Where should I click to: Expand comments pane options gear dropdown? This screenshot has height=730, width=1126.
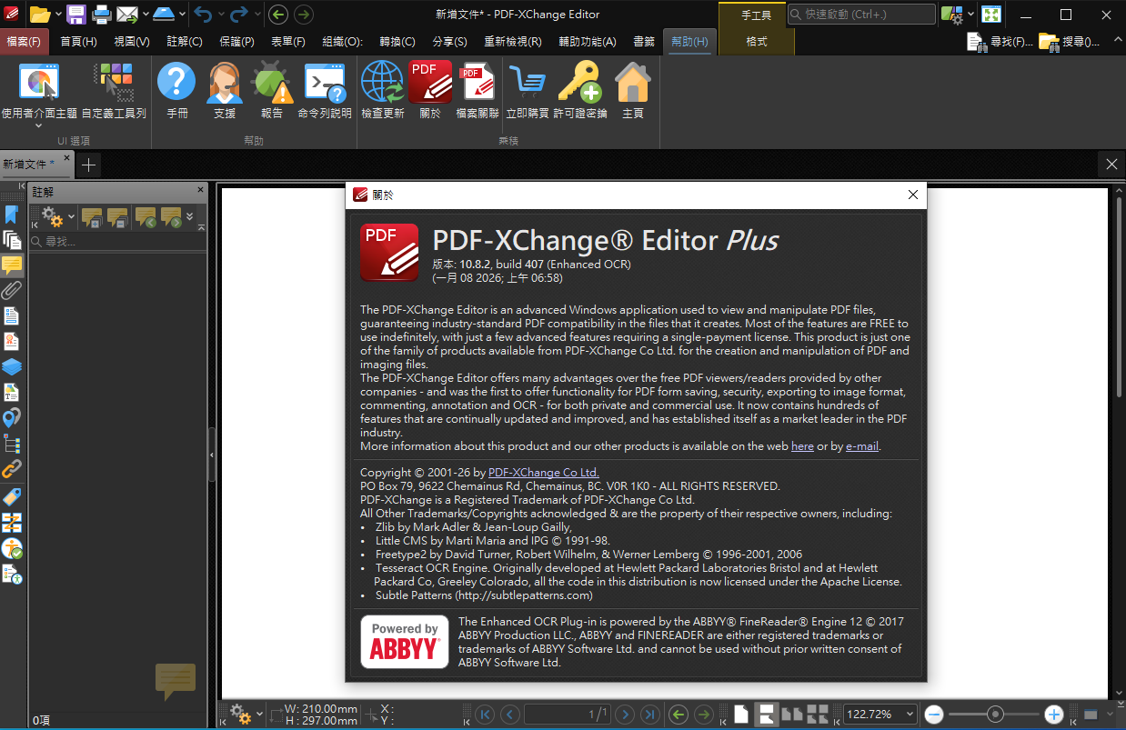[70, 219]
